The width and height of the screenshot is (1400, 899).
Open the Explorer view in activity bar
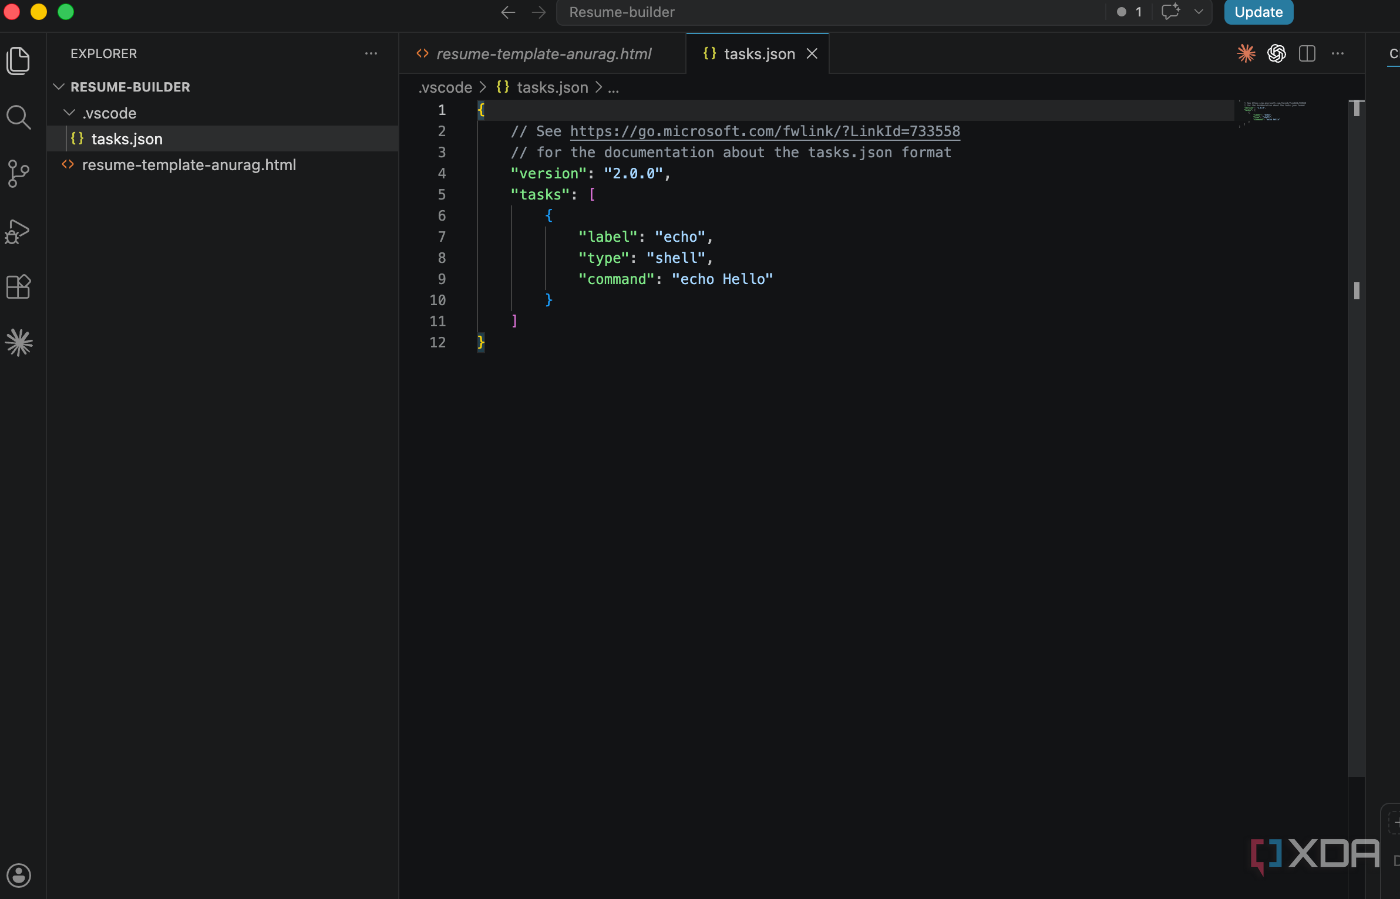(18, 60)
